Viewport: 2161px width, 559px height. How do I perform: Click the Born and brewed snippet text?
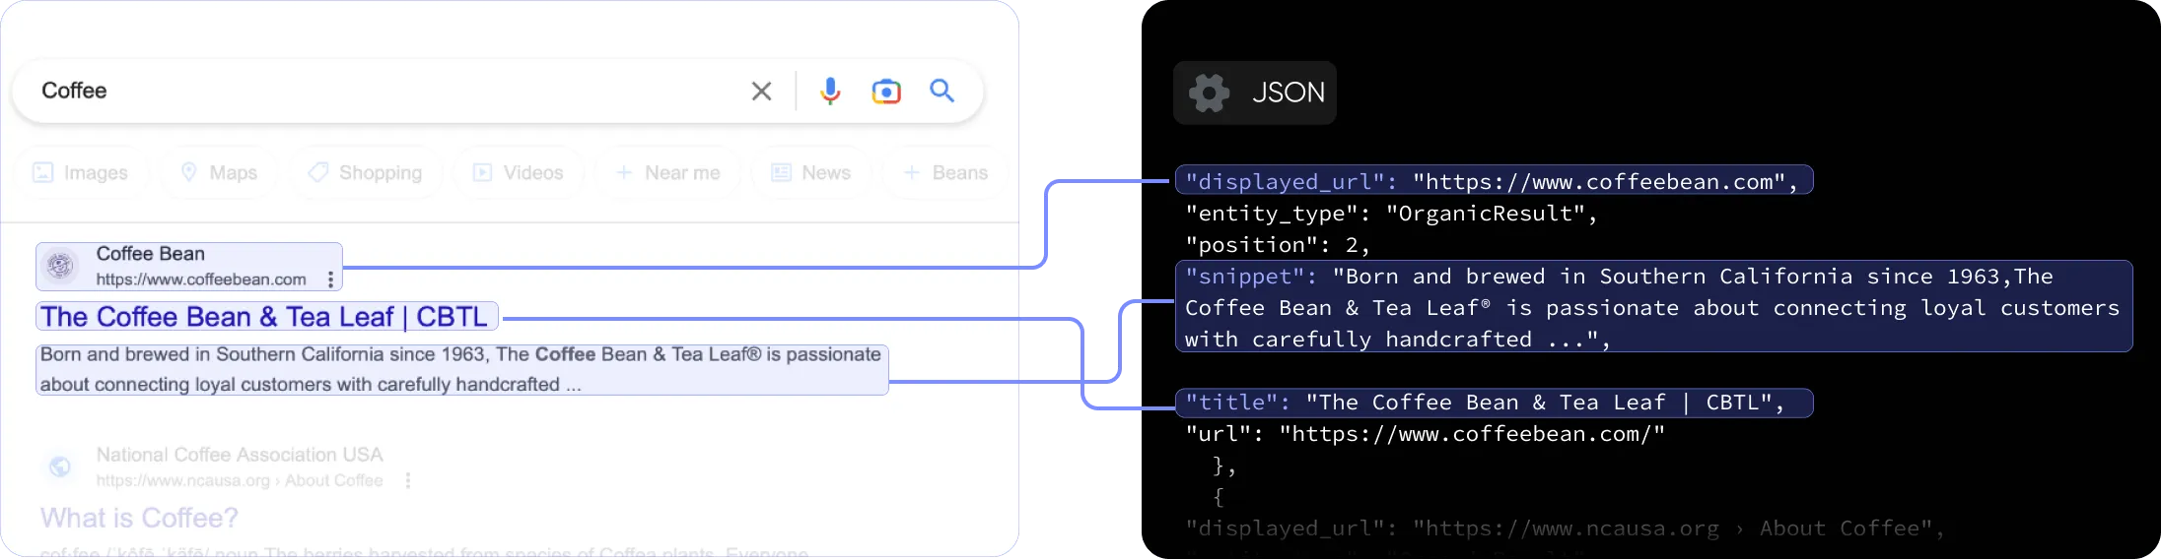461,369
